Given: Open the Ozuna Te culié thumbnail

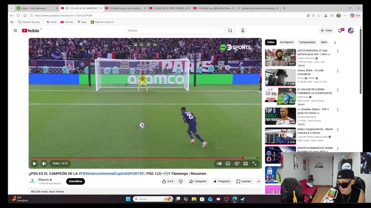Looking at the screenshot, I should (280, 77).
